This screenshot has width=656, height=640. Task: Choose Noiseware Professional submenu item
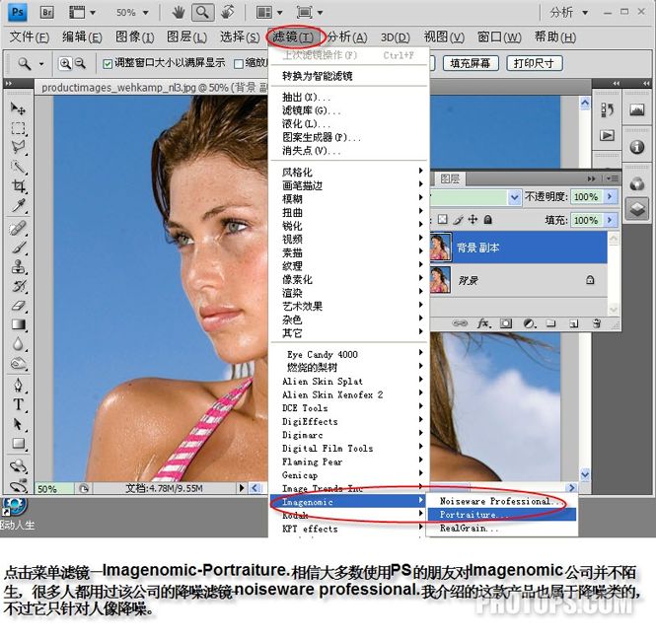pos(502,501)
